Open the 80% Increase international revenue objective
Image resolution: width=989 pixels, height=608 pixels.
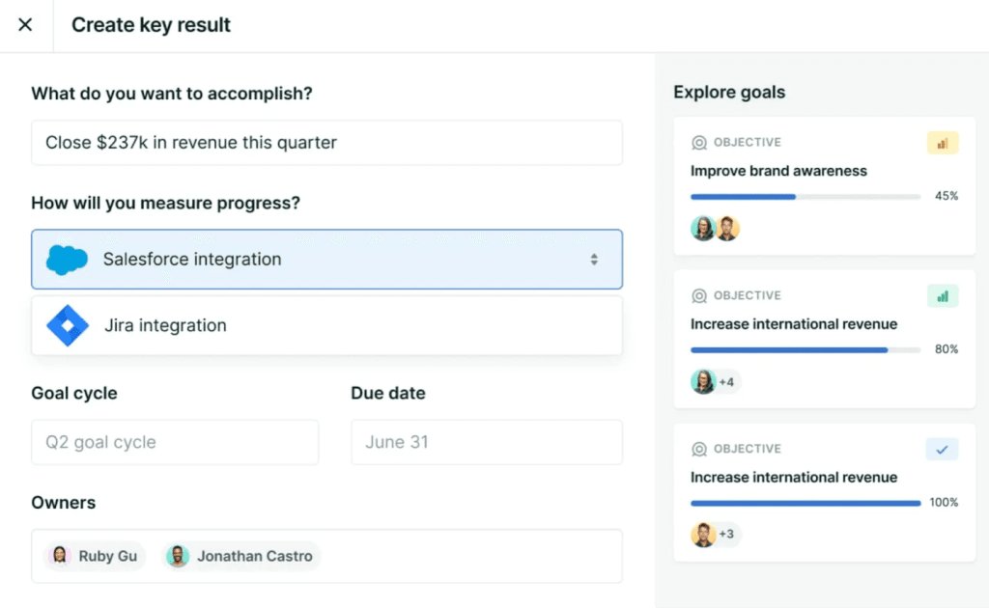pos(793,324)
